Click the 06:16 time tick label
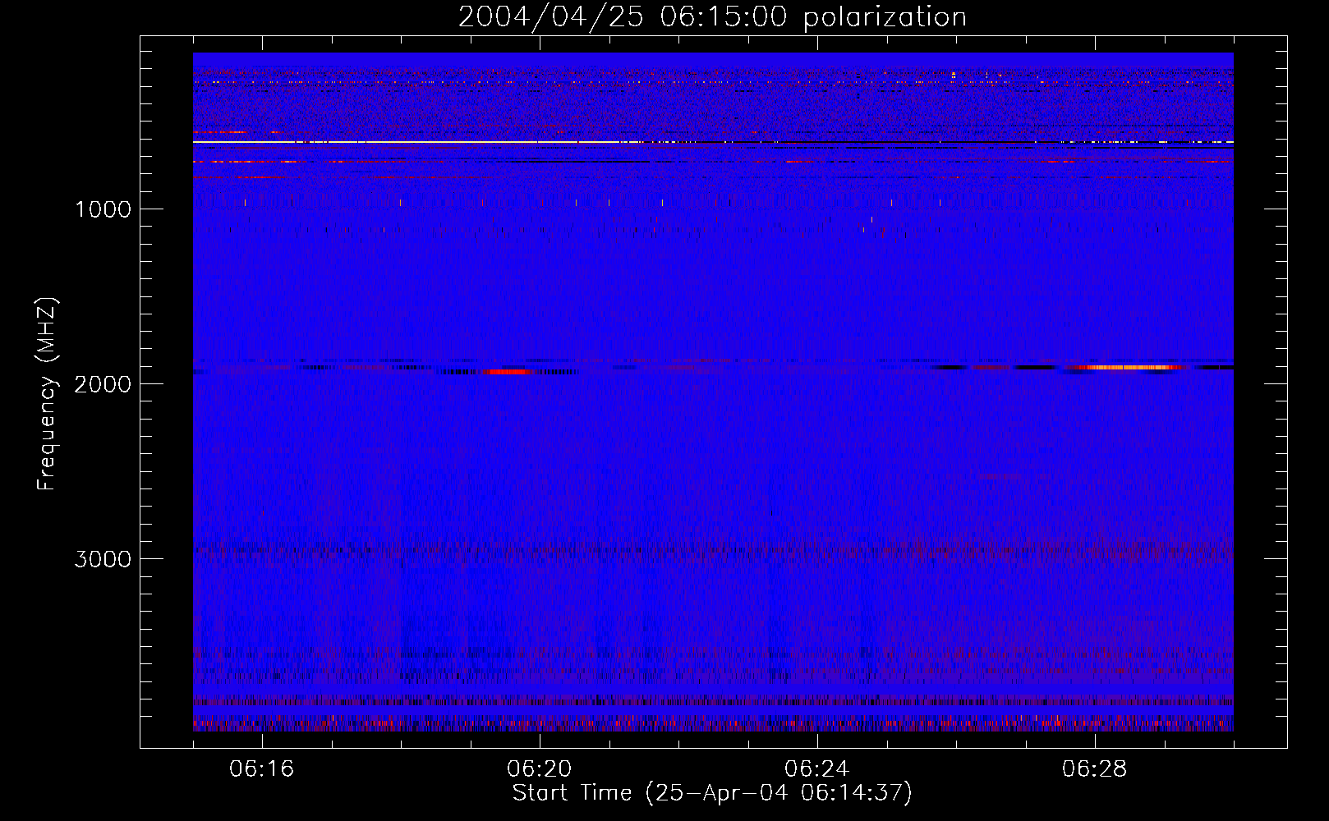 [262, 769]
